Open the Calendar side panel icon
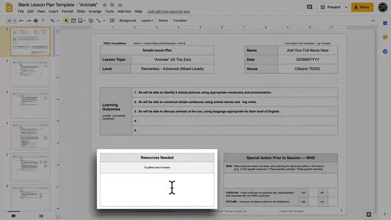The height and width of the screenshot is (220, 391). click(x=385, y=23)
